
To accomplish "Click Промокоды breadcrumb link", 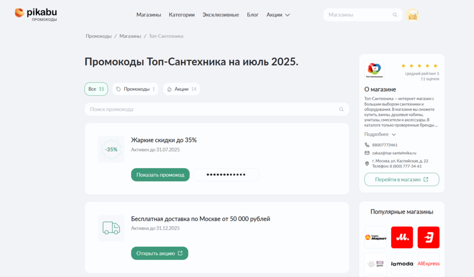I will (x=99, y=36).
